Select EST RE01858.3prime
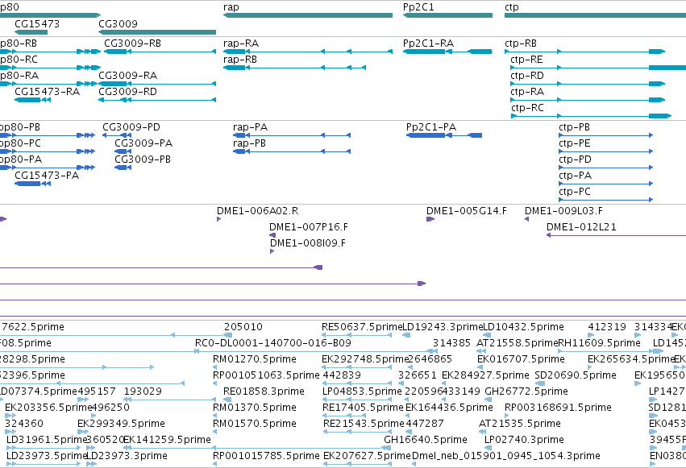This screenshot has width=686, height=468. (x=264, y=391)
